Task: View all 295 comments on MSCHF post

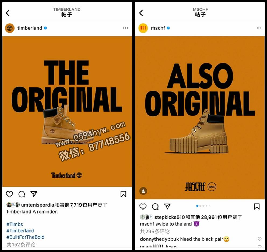Action: click(155, 231)
